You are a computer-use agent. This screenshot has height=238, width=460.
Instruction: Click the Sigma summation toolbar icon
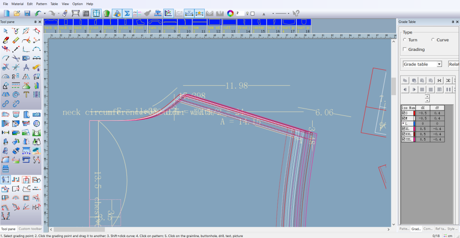pyautogui.click(x=128, y=13)
